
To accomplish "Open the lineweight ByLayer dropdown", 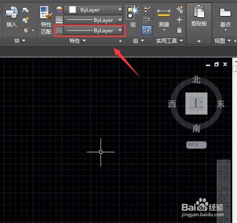I will click(x=93, y=20).
